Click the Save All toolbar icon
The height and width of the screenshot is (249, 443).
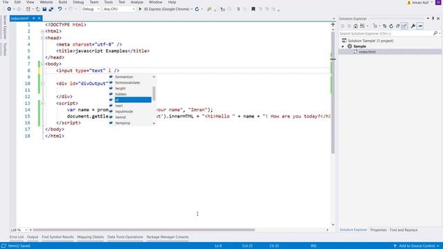(51, 9)
